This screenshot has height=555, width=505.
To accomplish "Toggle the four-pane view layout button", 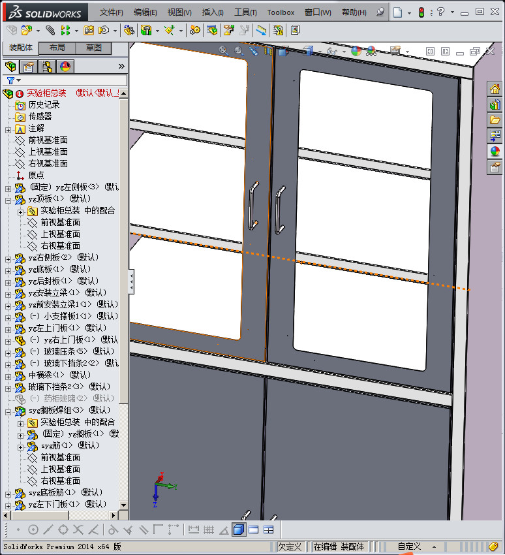I will [269, 530].
